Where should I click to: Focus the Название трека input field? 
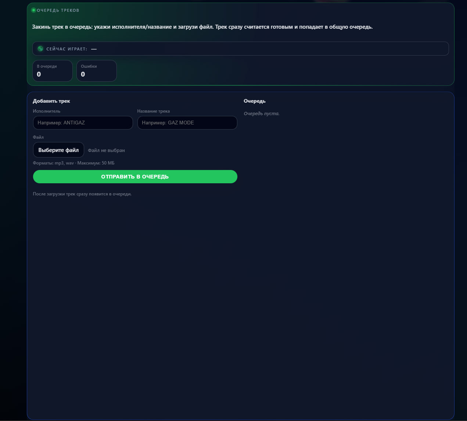point(187,123)
